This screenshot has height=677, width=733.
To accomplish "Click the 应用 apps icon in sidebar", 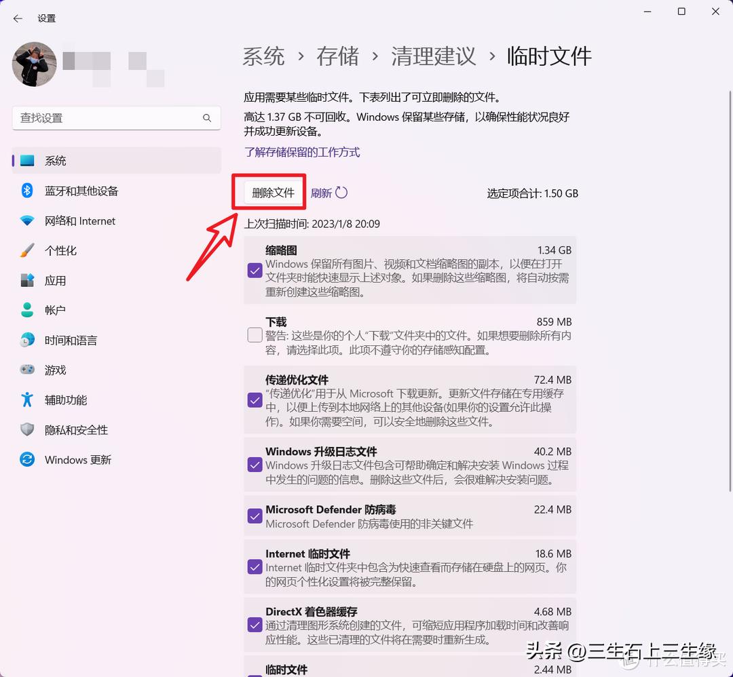I will point(26,280).
